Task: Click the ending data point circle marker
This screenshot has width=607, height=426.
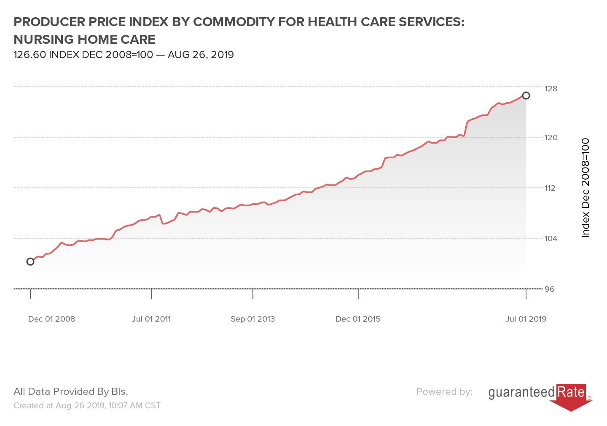Action: coord(526,96)
